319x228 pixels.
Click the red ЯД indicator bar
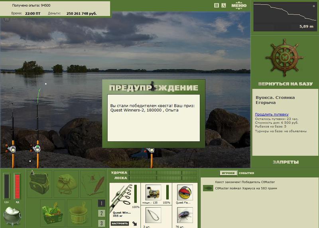17,186
